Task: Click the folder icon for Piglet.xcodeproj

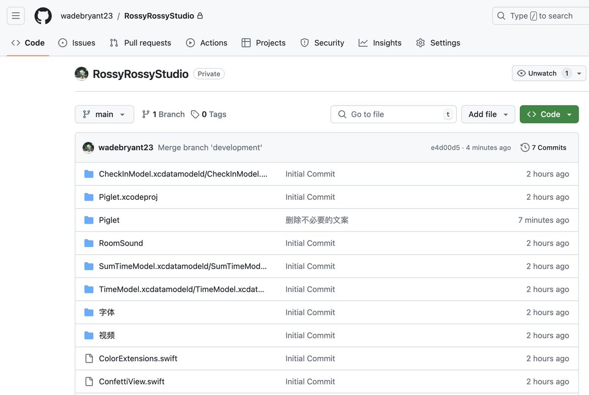Action: pyautogui.click(x=89, y=197)
